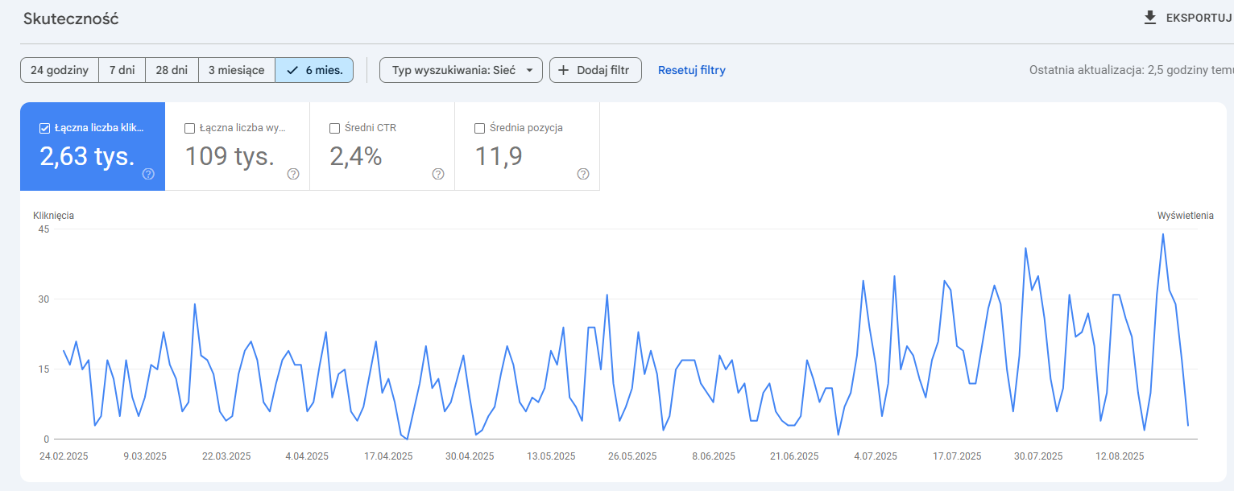Click checkmark icon on 6 mies. option
The height and width of the screenshot is (491, 1234).
click(x=292, y=70)
